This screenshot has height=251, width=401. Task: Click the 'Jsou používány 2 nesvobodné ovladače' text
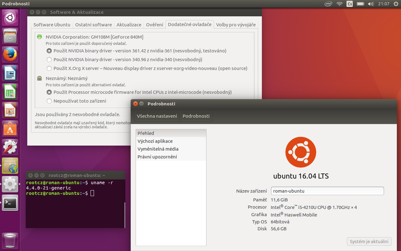point(77,115)
